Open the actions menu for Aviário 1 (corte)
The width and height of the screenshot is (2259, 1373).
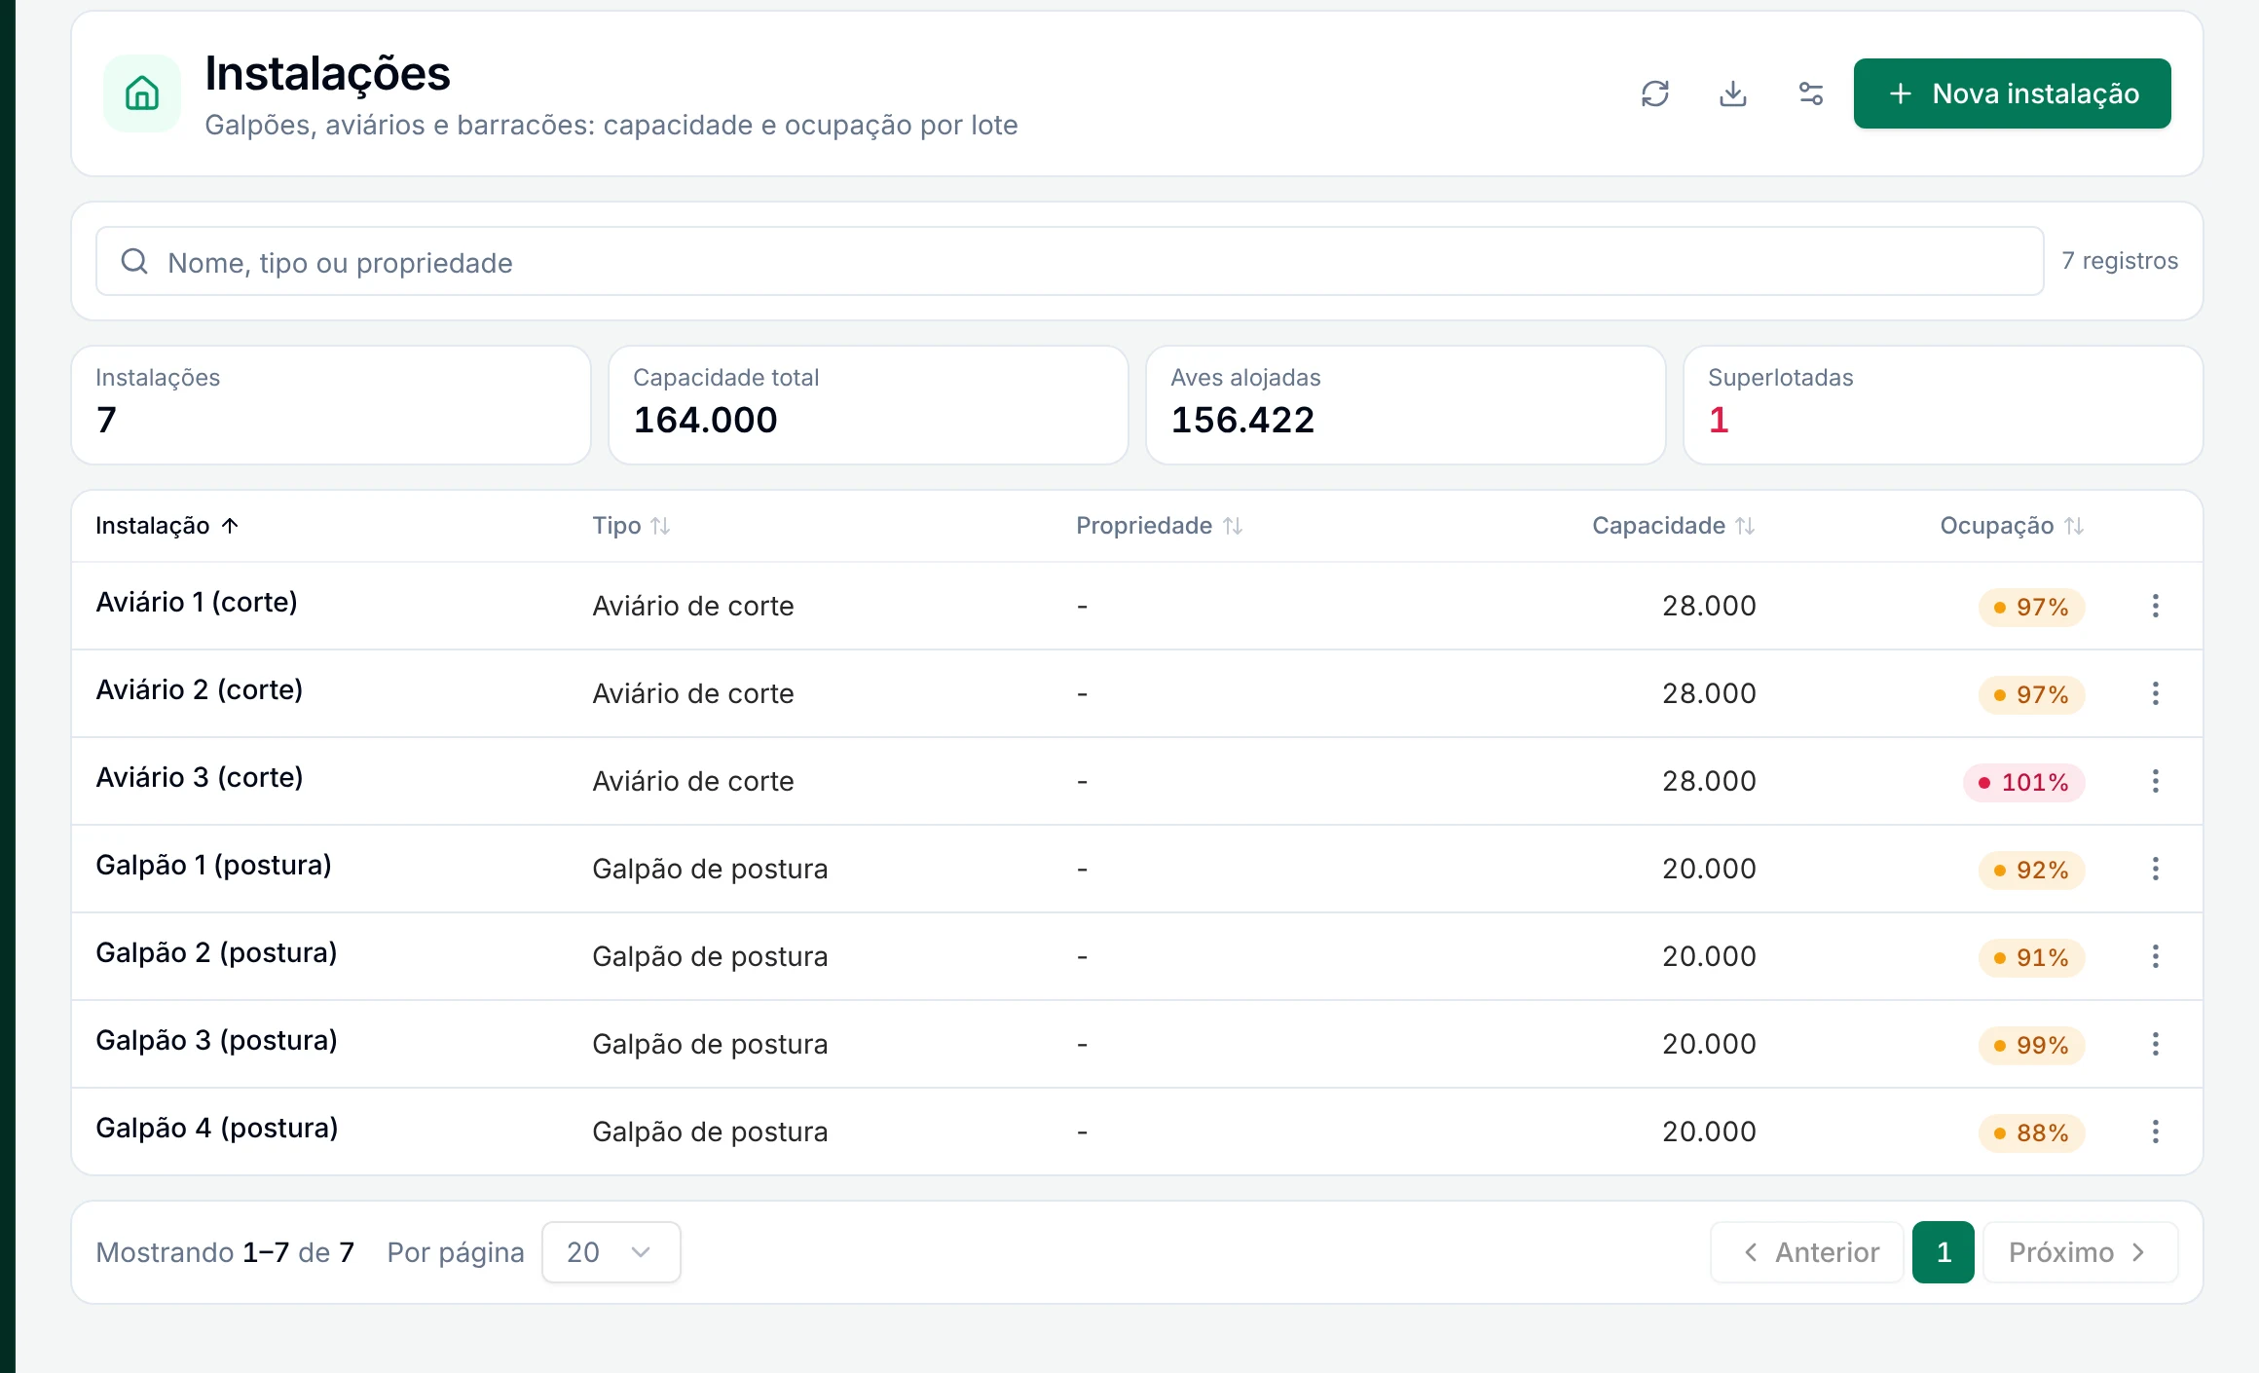(2156, 606)
